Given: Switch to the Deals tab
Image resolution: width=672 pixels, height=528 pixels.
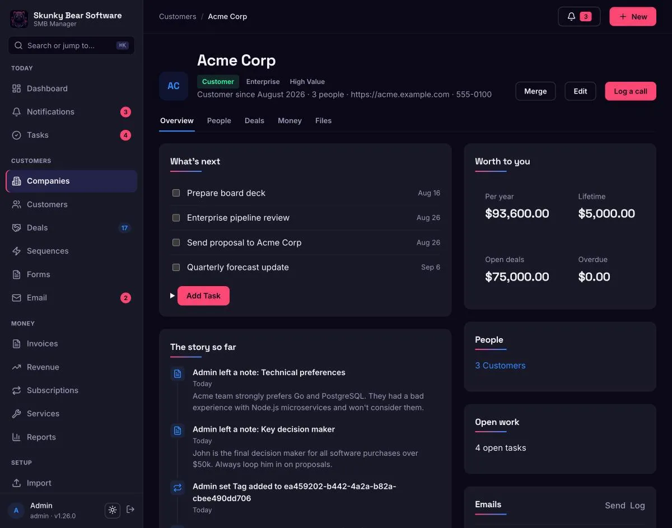Looking at the screenshot, I should [x=254, y=121].
